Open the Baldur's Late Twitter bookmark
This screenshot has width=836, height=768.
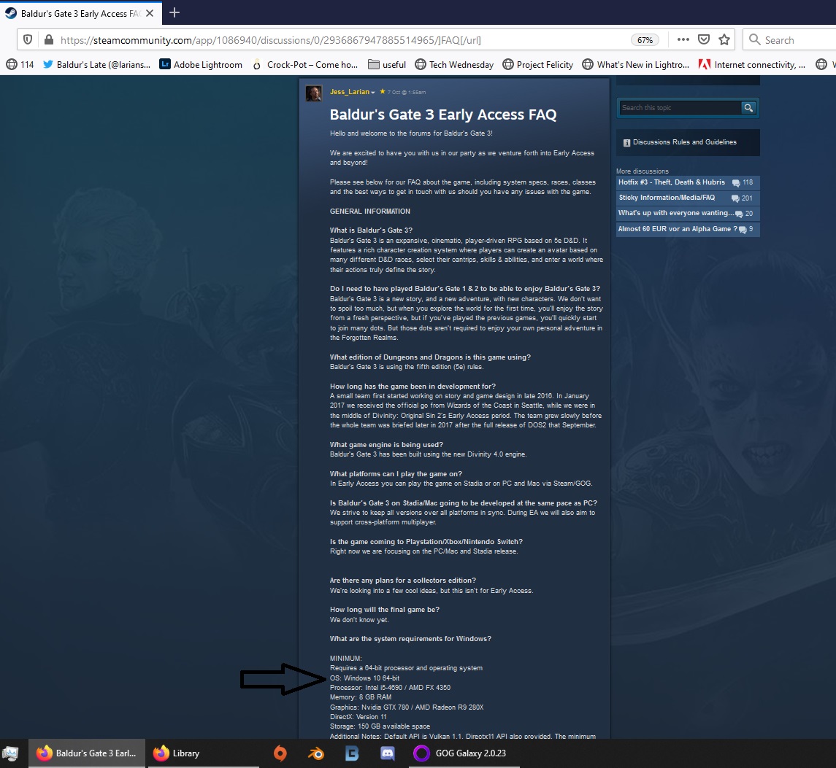pos(96,64)
